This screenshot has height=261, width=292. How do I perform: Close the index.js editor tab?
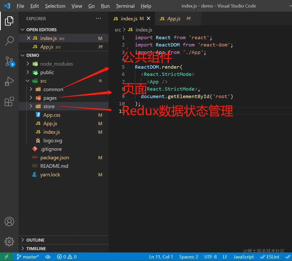148,18
